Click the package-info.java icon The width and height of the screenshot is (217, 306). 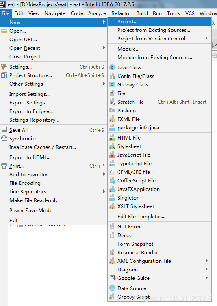112,128
